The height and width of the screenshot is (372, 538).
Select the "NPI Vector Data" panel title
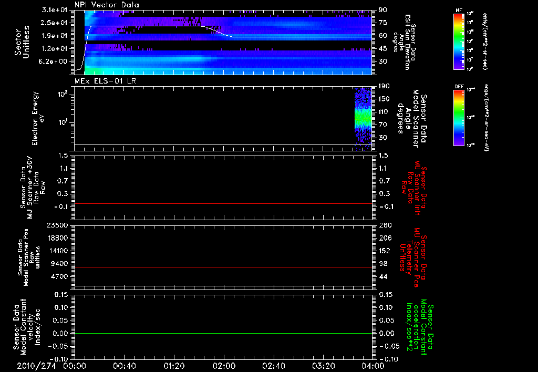[107, 5]
